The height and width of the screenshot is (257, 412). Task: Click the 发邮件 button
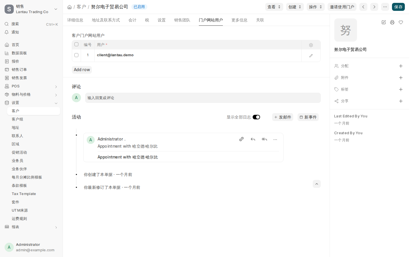[x=283, y=117]
